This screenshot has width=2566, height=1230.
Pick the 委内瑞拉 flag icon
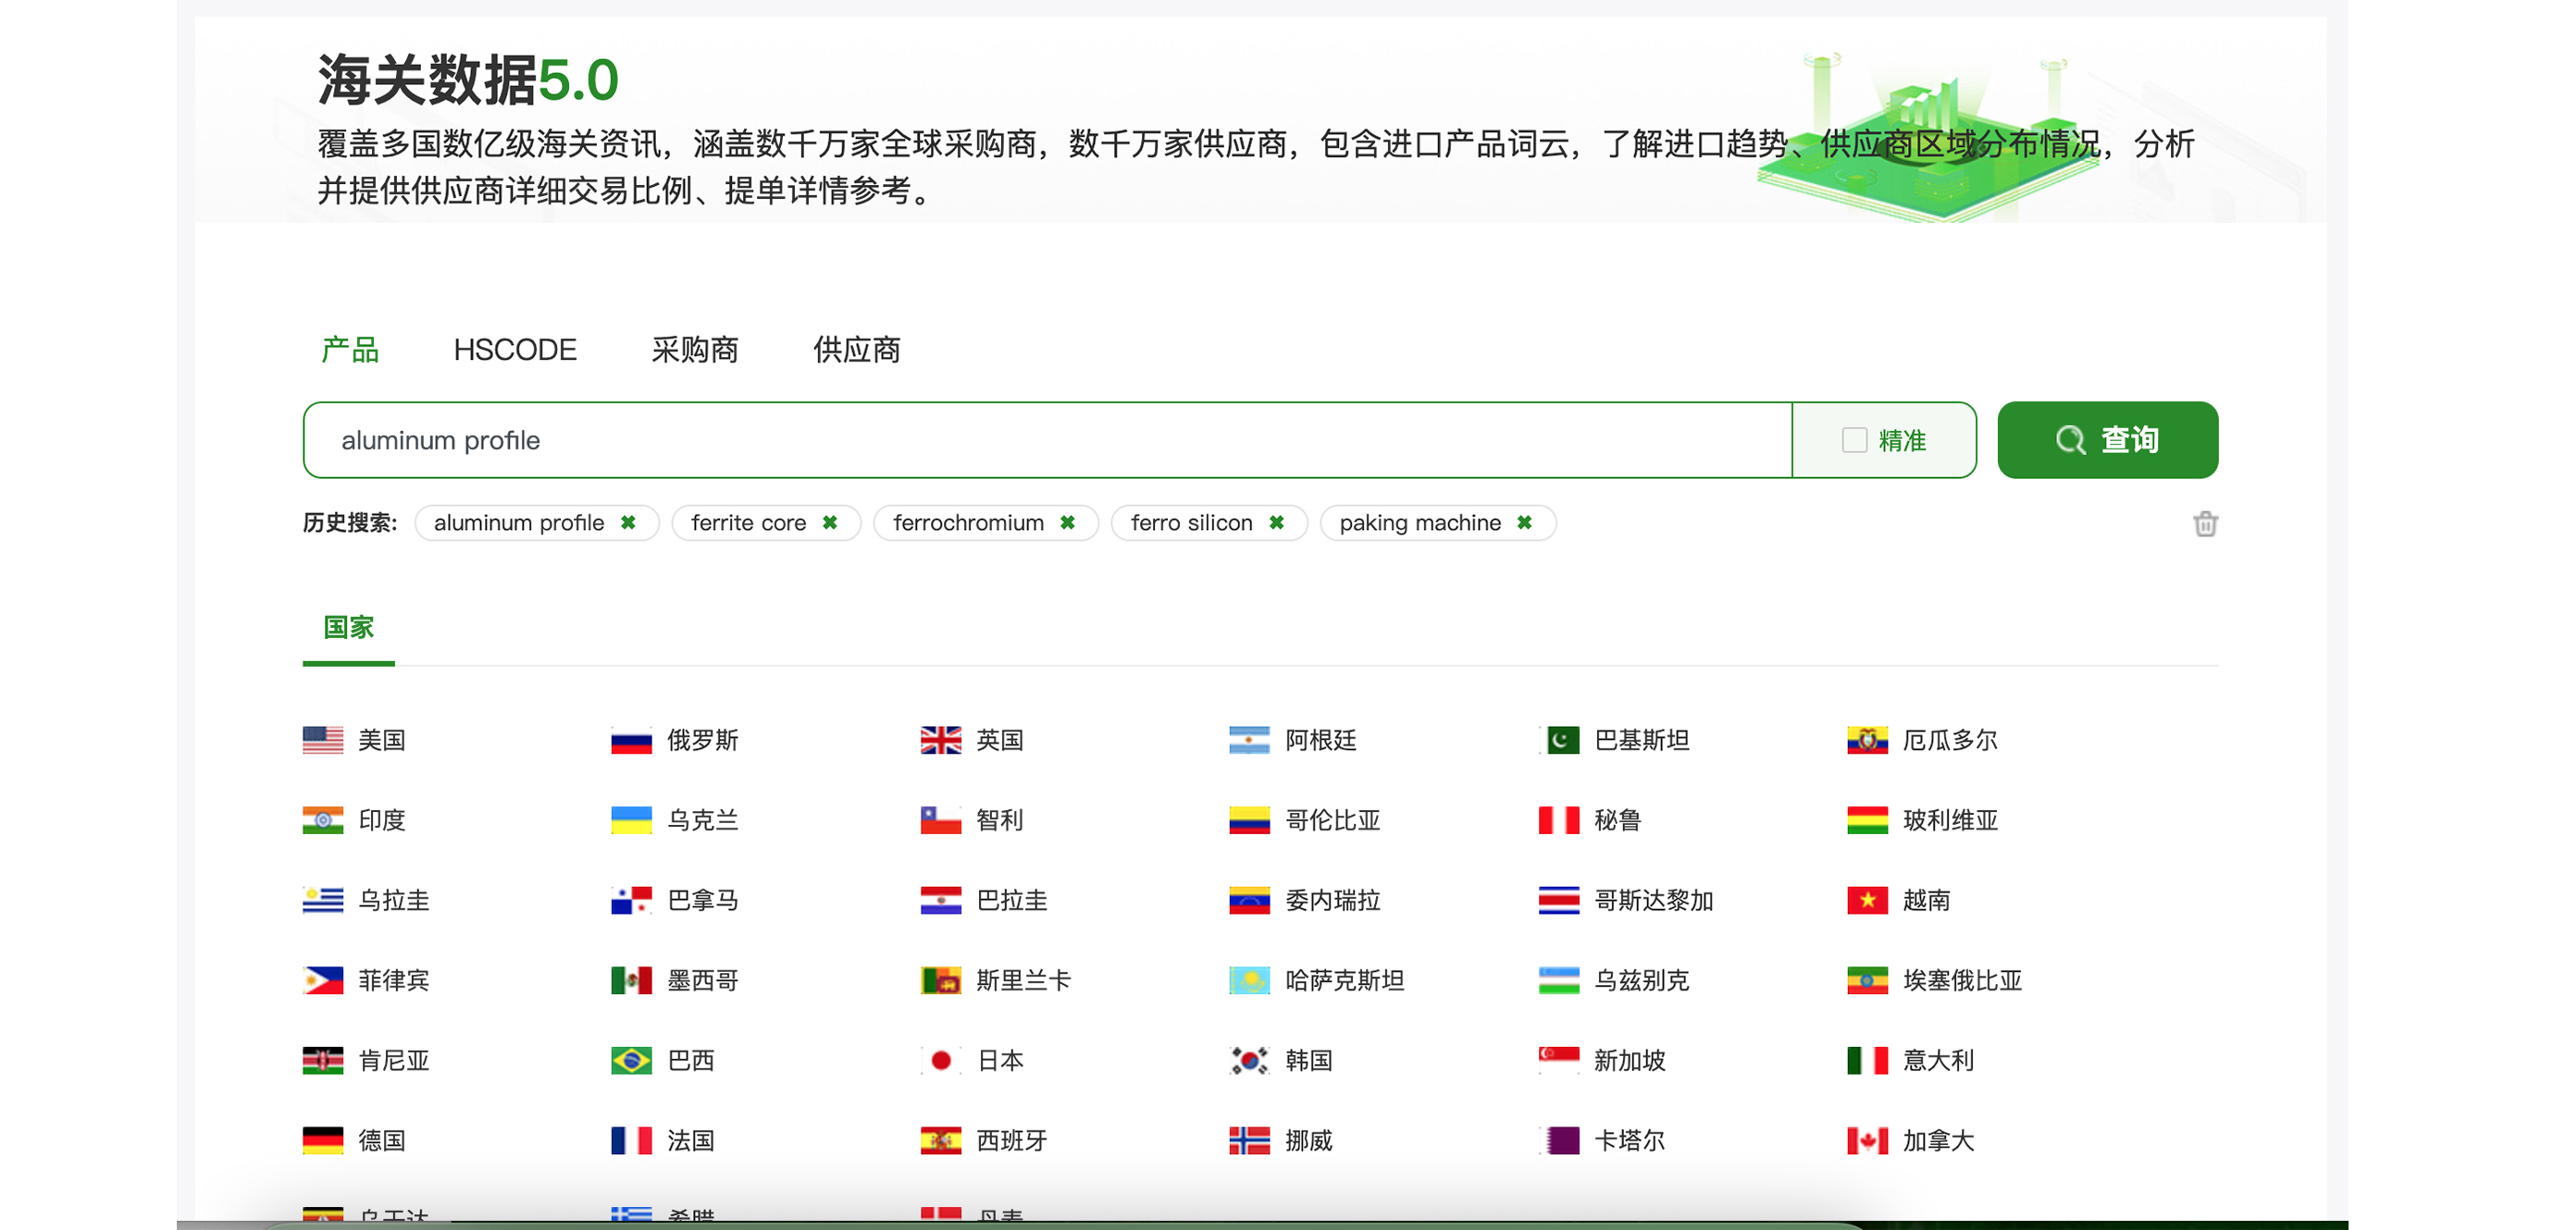(1249, 900)
